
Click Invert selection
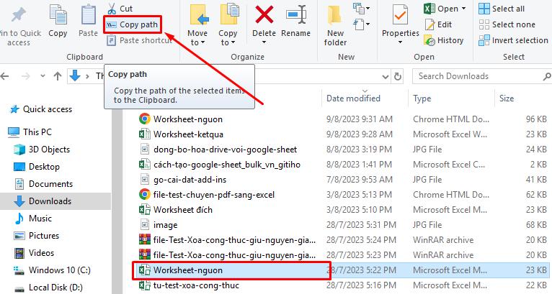(513, 40)
